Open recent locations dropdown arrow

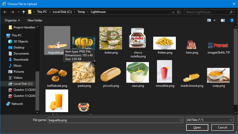click(18, 12)
